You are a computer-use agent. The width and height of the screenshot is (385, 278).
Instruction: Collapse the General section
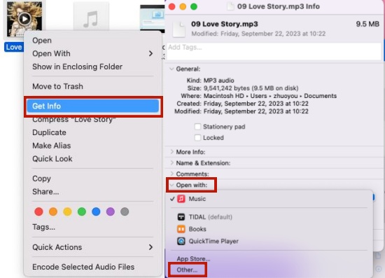[x=171, y=69]
